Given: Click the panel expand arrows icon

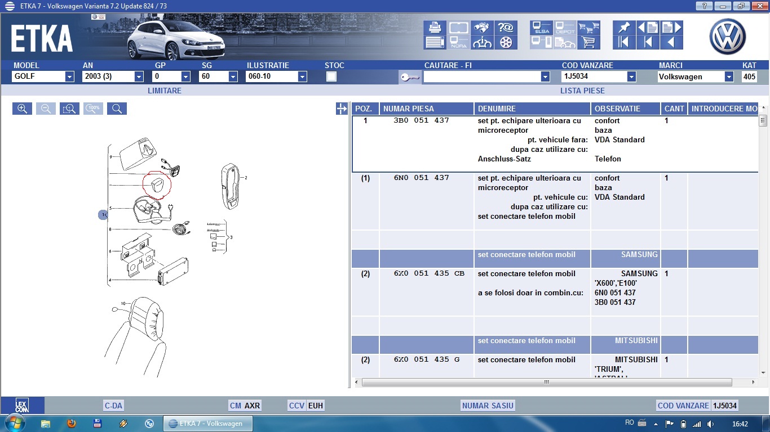Looking at the screenshot, I should [342, 109].
